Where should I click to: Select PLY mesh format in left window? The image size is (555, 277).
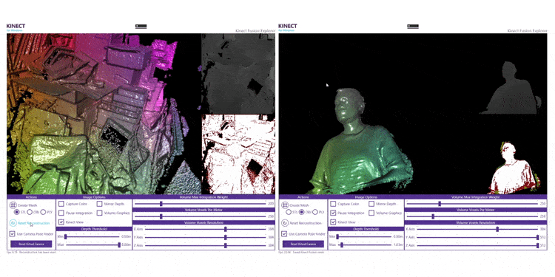pyautogui.click(x=43, y=212)
